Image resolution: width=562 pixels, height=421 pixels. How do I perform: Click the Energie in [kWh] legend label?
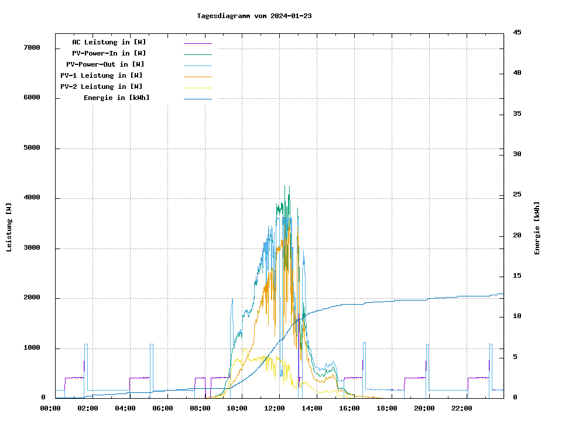[116, 98]
